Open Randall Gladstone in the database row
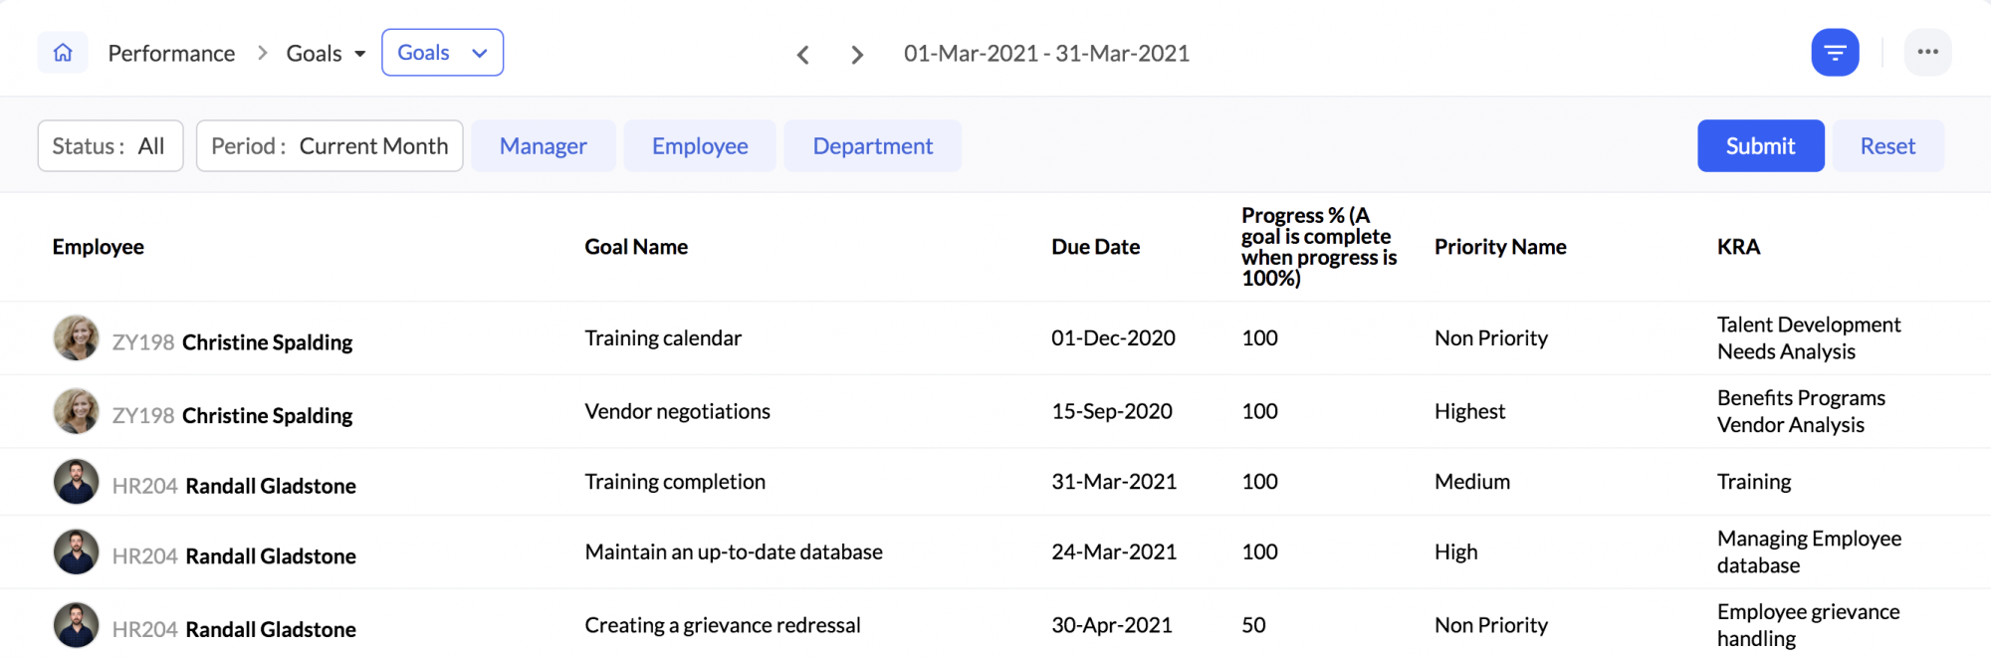 271,556
